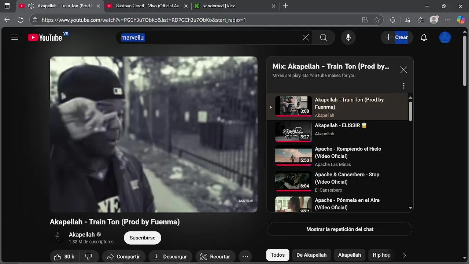
Task: Close the Akapellah Train Ton tab
Action: click(98, 6)
